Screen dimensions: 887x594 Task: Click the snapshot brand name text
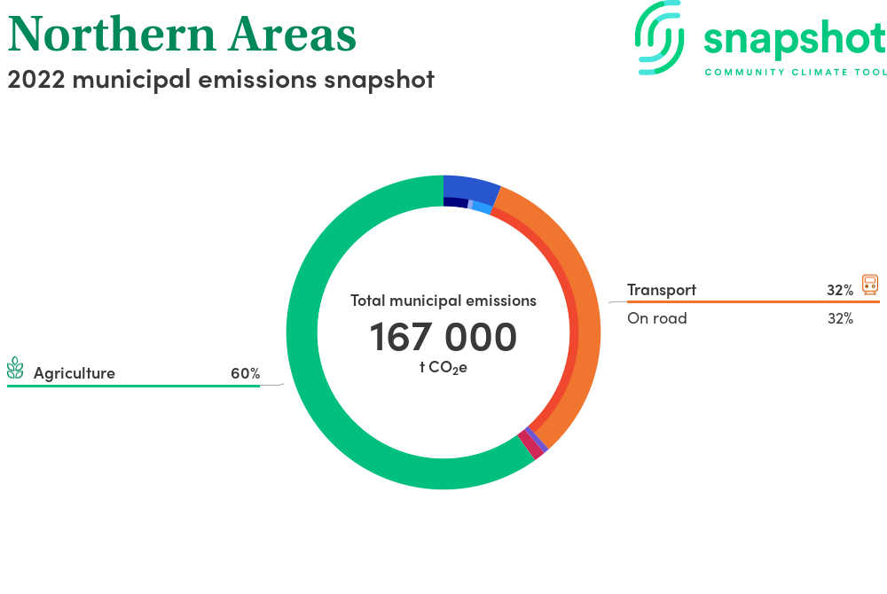click(794, 37)
